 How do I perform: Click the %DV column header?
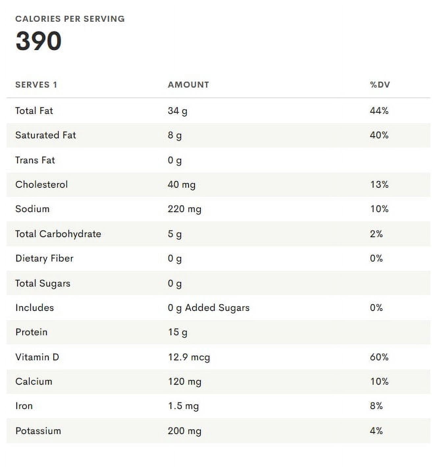pos(380,85)
